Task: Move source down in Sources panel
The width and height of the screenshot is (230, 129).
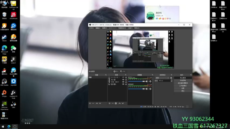Action: pos(123,103)
